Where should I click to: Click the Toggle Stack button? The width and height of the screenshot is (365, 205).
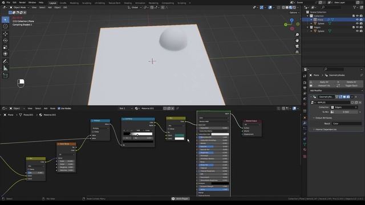[350, 86]
